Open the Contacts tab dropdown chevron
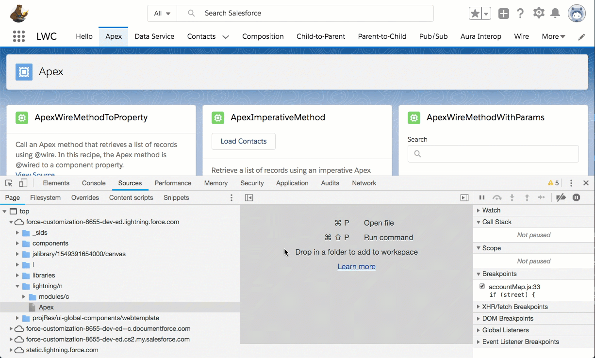This screenshot has height=358, width=595. point(225,37)
